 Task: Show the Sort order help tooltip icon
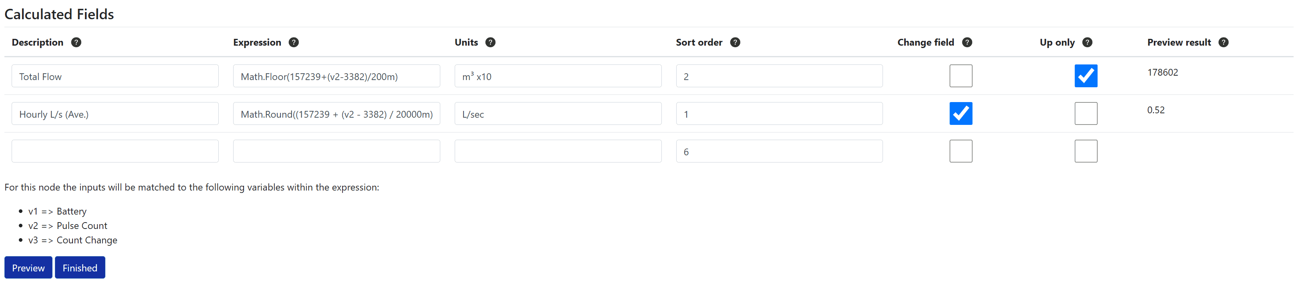tap(735, 42)
